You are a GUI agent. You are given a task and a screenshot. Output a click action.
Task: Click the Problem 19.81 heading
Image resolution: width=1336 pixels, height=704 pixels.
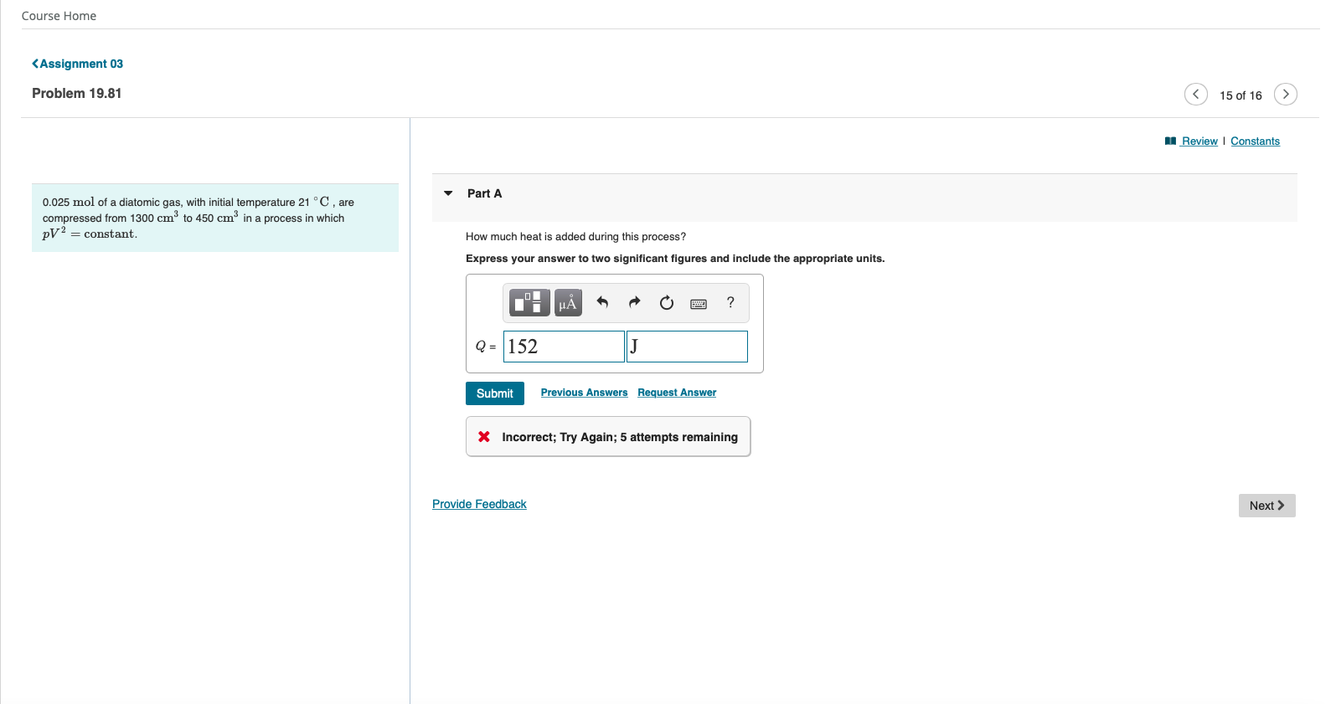pyautogui.click(x=77, y=93)
